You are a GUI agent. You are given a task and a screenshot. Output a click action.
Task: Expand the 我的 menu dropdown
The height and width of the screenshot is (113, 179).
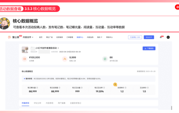pos(100,37)
